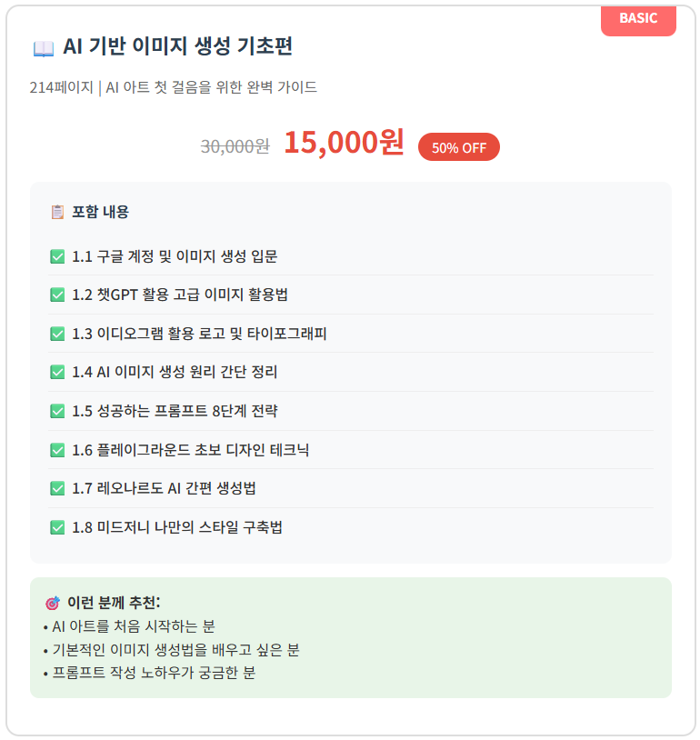Screen dimensions: 700x740
Task: Click the checkmark for 1.2 챗GPT 활용
Action: (57, 295)
